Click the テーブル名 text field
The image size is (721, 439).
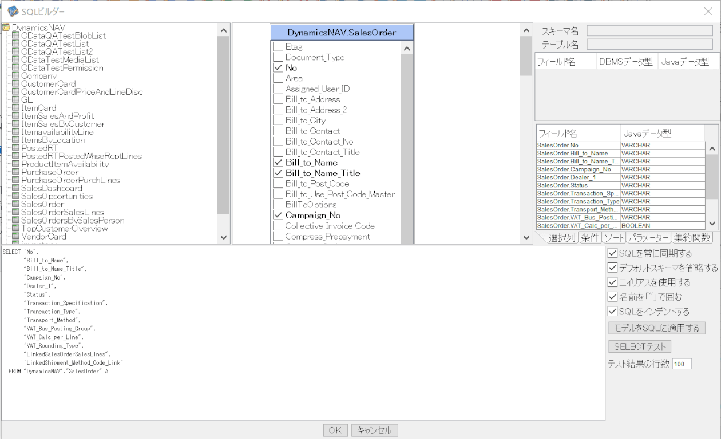[649, 44]
